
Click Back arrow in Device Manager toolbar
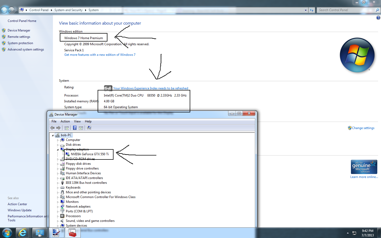click(x=52, y=128)
